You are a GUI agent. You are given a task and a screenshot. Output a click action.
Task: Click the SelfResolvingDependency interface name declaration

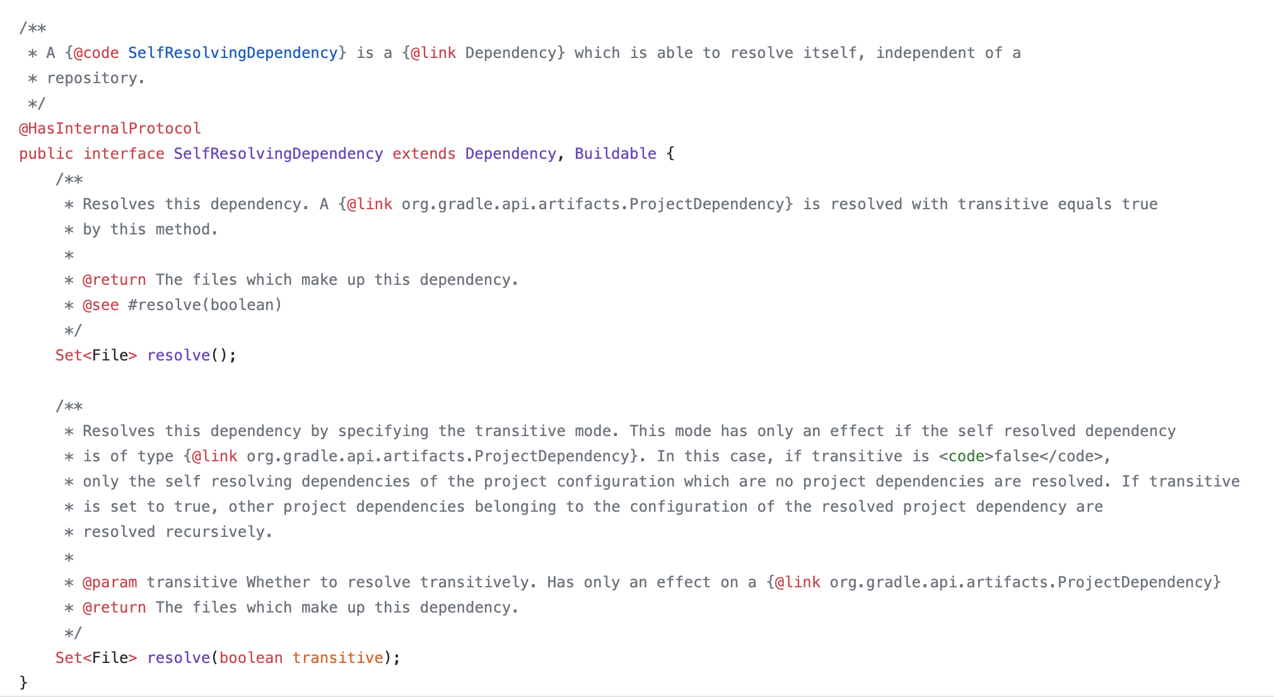[278, 154]
